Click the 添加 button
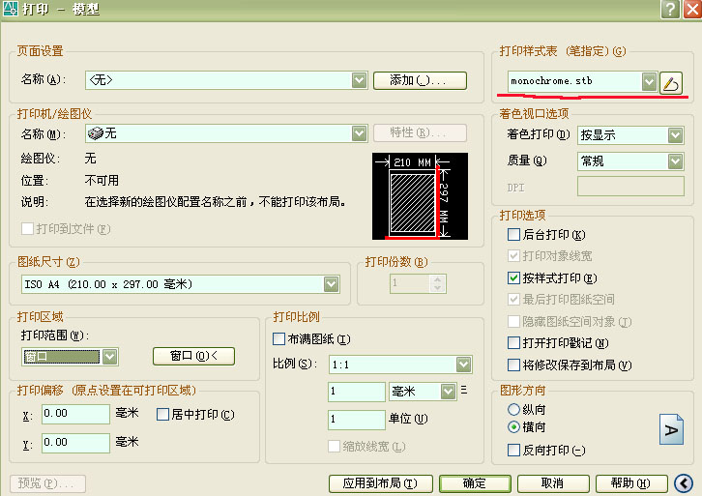Screen dimensions: 702x496 pos(420,80)
